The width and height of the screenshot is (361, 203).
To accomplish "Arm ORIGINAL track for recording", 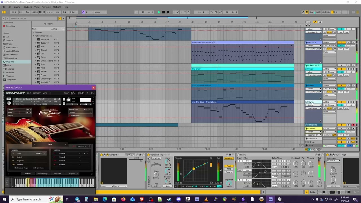I will (353, 125).
